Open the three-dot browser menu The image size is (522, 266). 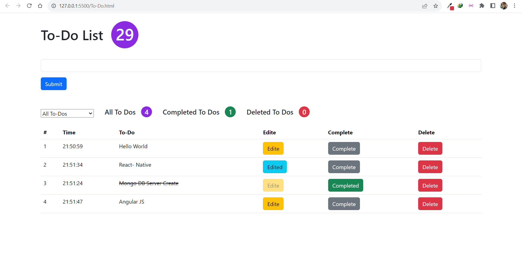515,6
